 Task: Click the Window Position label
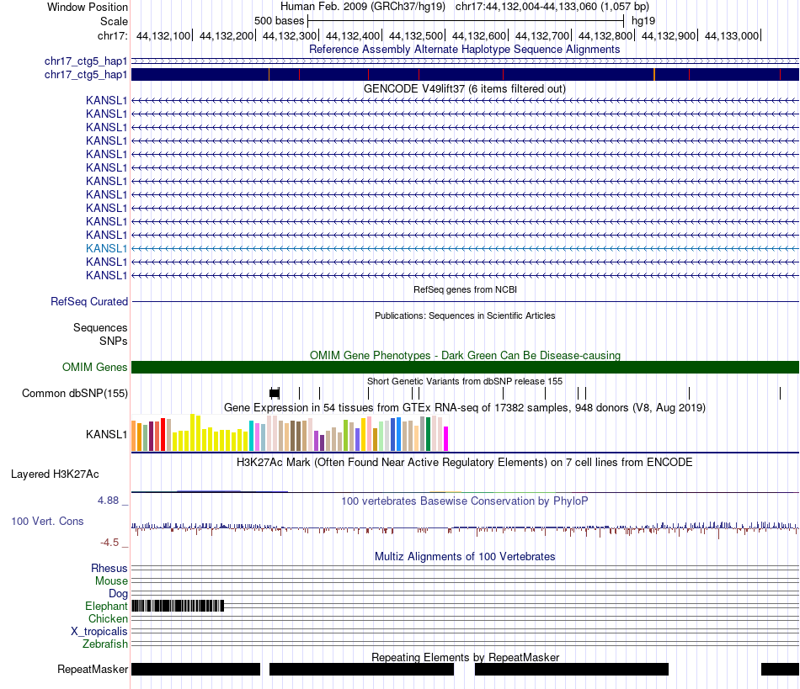click(x=88, y=7)
